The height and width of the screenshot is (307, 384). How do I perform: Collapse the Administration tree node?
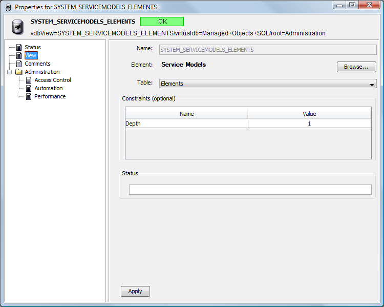(x=10, y=72)
